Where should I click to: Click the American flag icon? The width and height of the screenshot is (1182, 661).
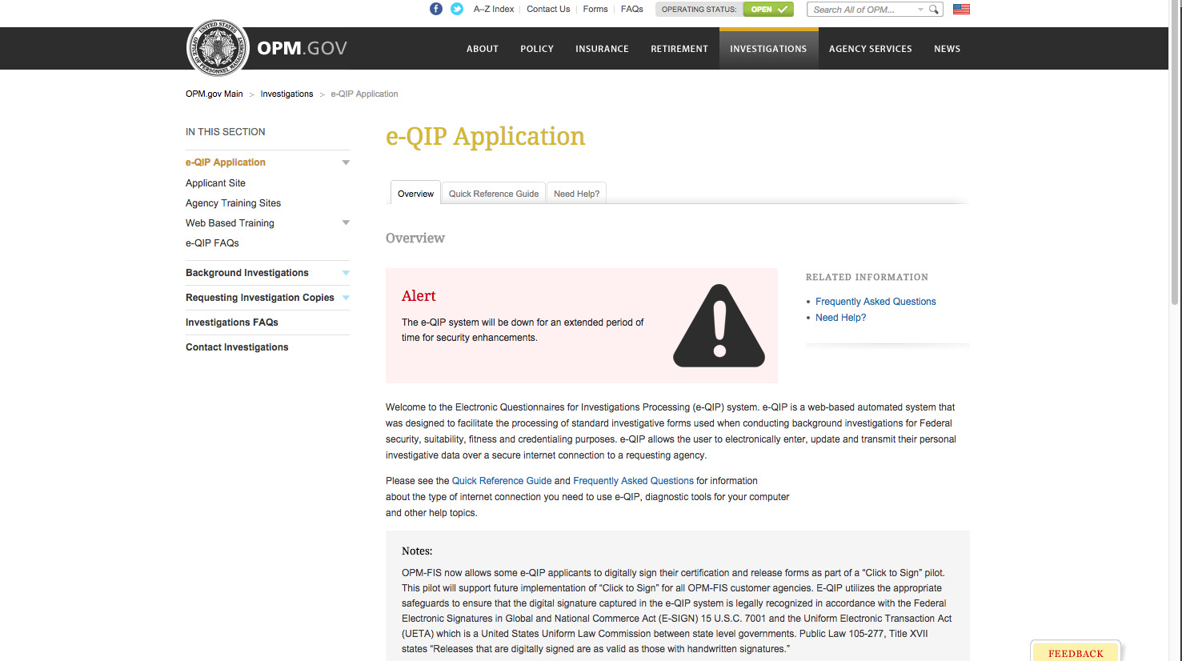[x=961, y=9]
